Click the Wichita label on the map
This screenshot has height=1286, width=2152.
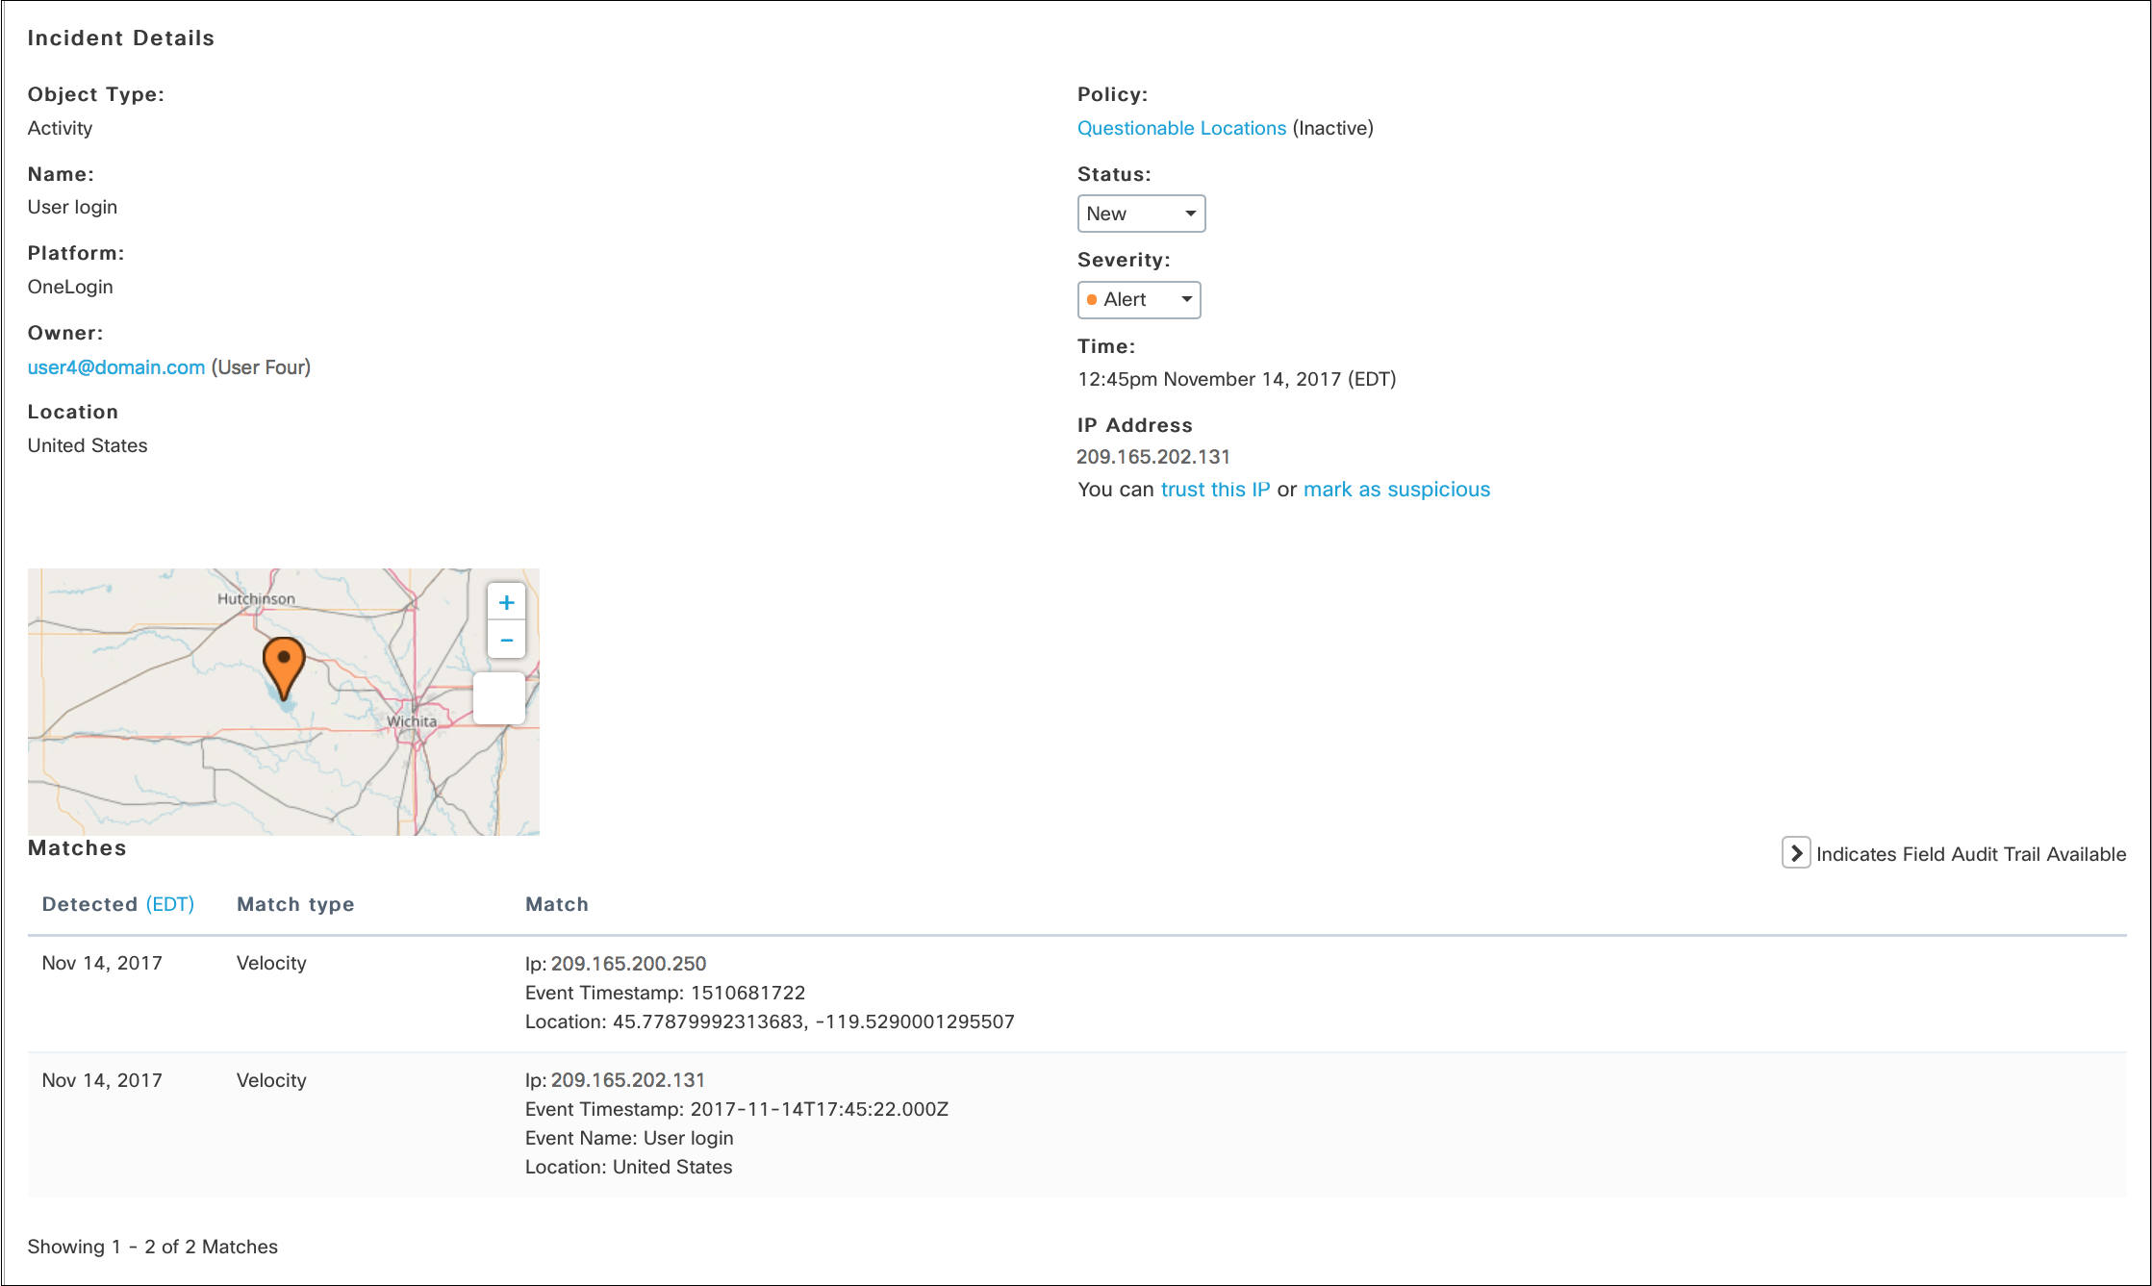tap(412, 721)
